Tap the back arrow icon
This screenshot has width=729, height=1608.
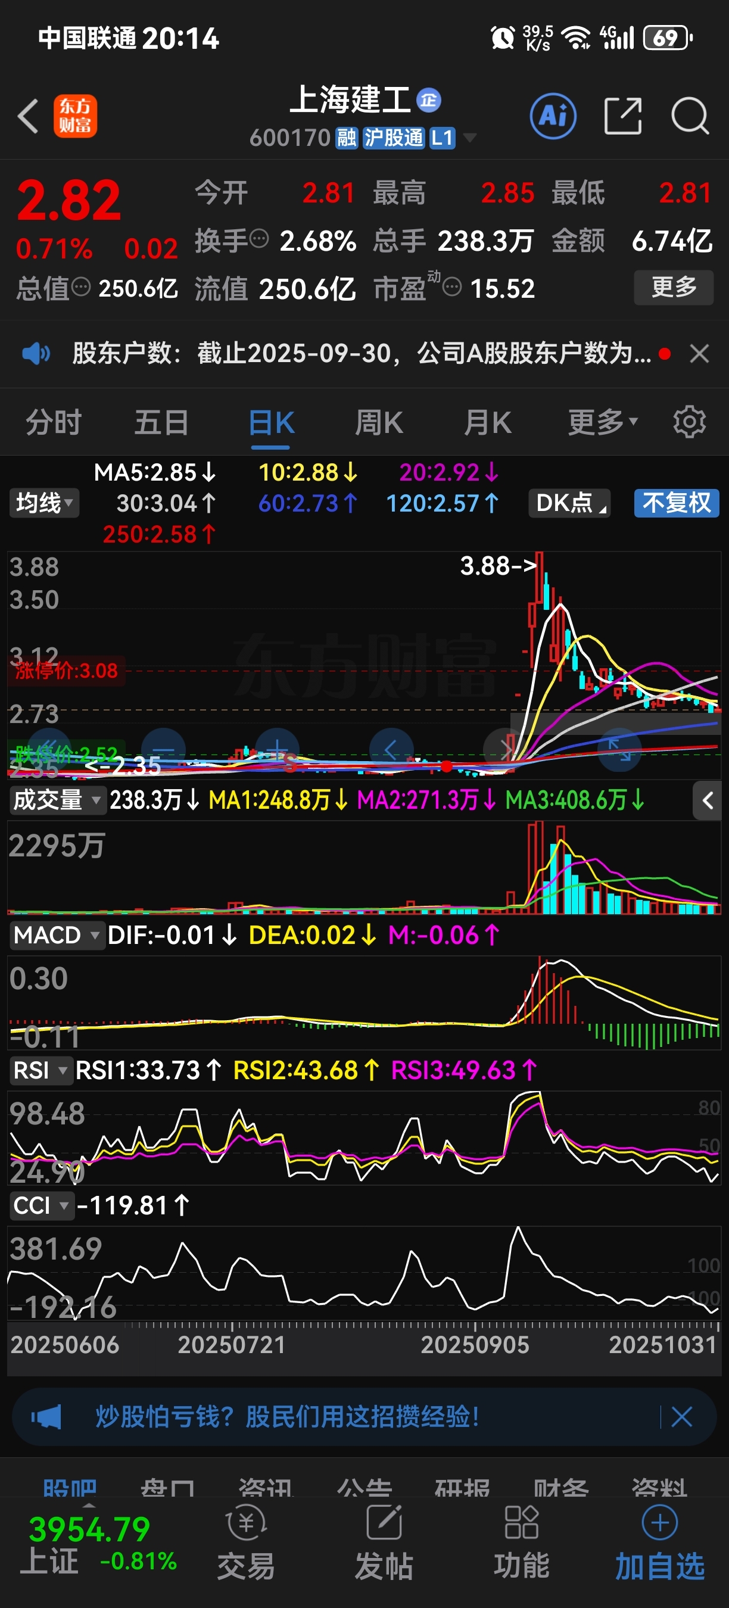tap(29, 116)
